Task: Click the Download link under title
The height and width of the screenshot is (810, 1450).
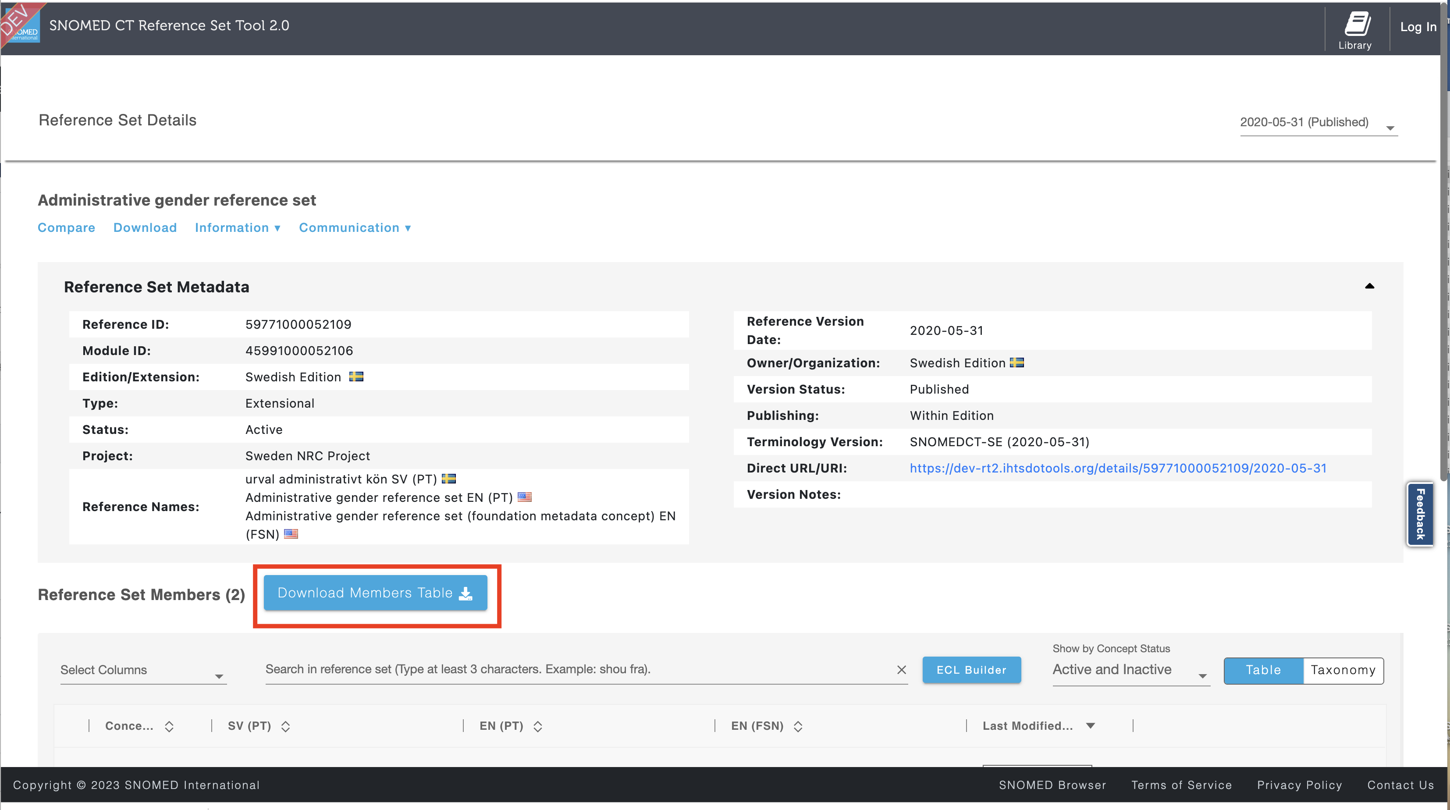Action: pos(145,227)
